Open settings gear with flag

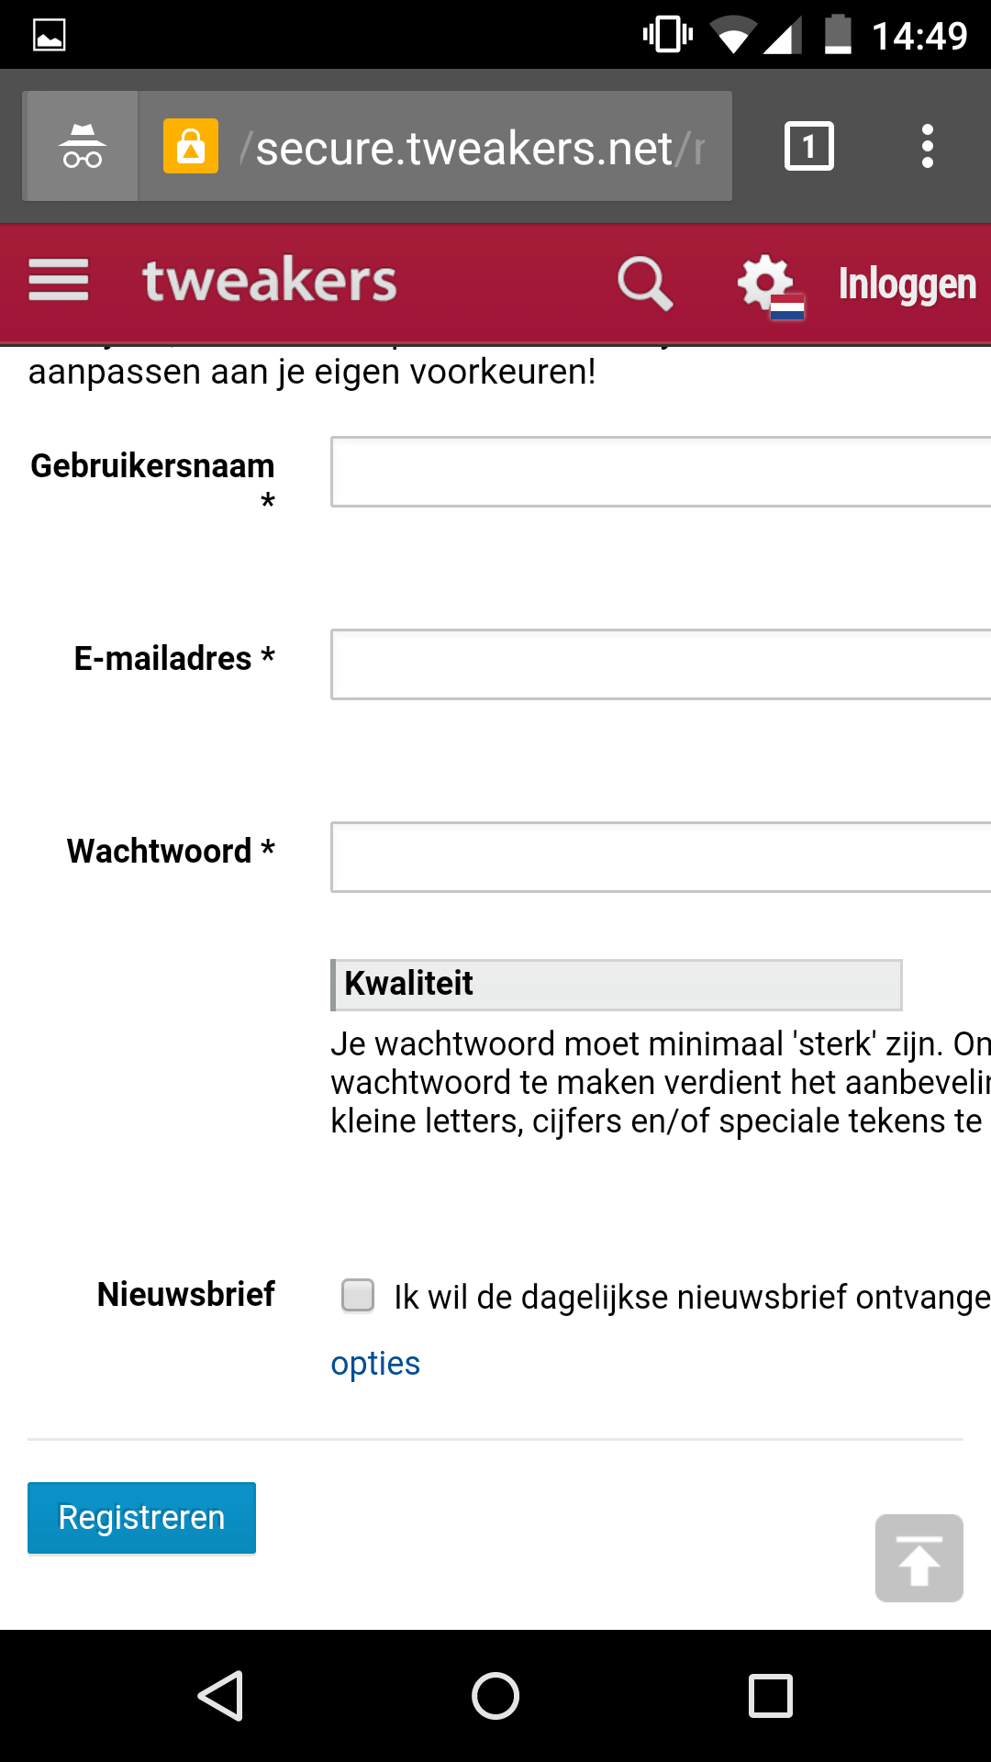(x=769, y=284)
